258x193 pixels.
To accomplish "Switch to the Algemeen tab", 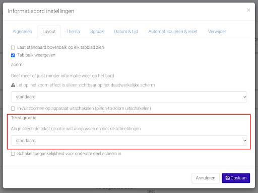I will pos(22,32).
